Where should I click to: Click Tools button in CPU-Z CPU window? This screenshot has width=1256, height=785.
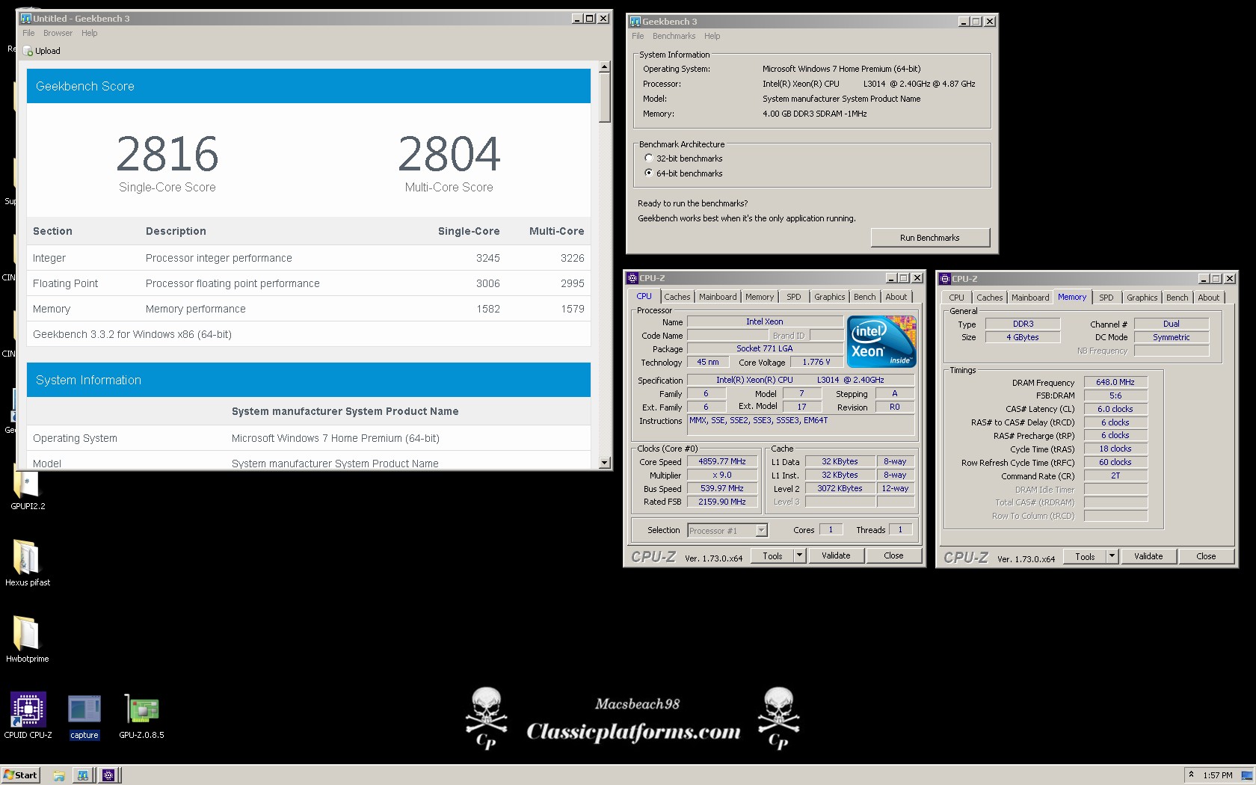[x=772, y=555]
